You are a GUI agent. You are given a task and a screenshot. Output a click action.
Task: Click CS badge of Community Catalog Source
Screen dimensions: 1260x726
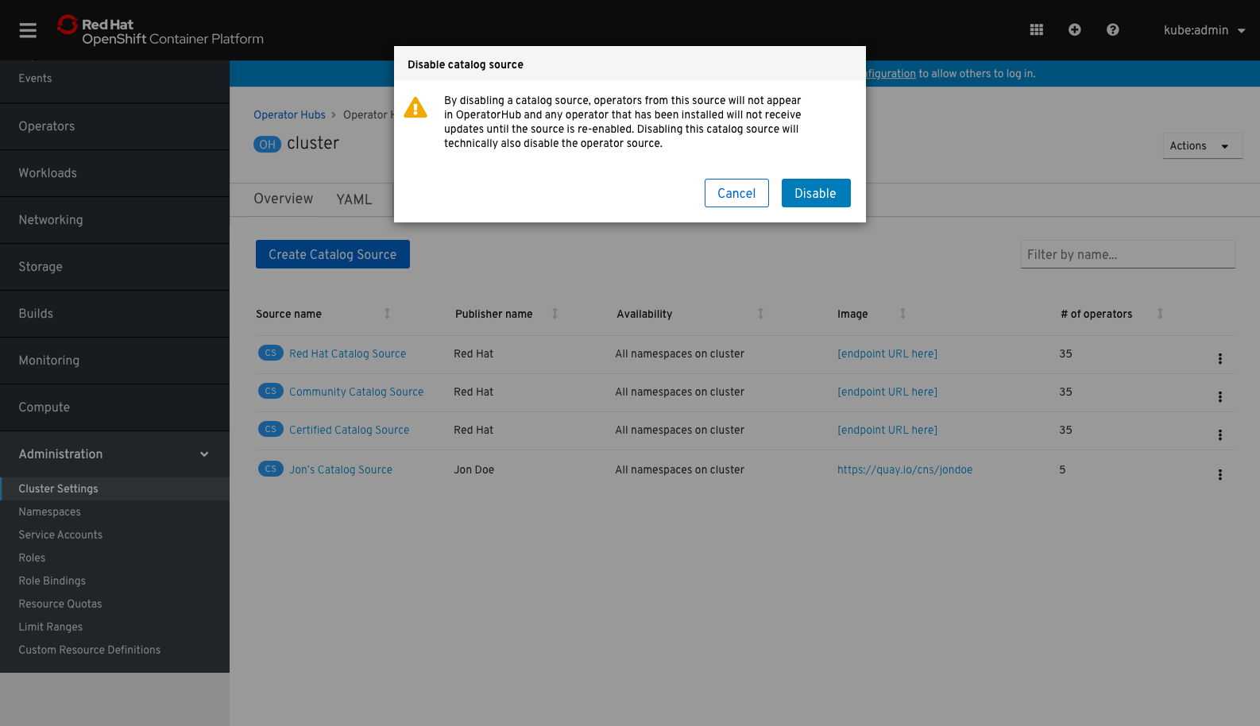click(271, 391)
